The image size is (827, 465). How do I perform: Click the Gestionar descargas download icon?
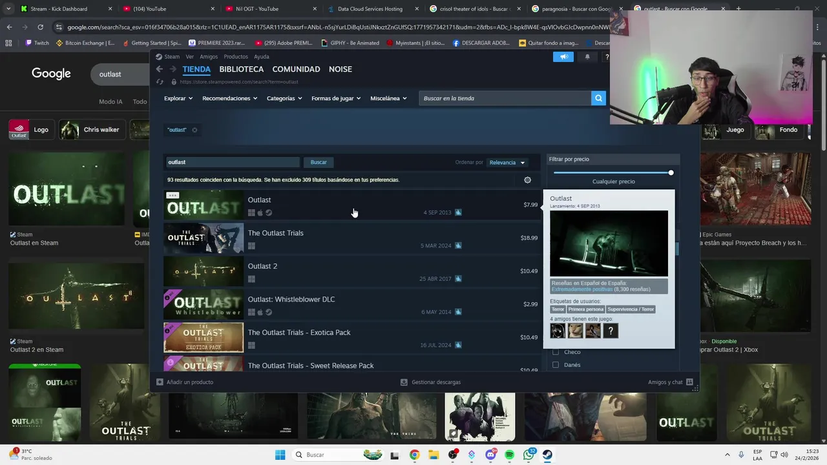pos(404,382)
